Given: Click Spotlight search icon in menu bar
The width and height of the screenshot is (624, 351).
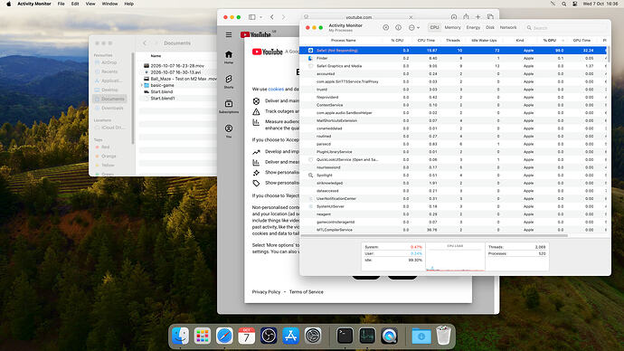Looking at the screenshot, I should (x=564, y=4).
